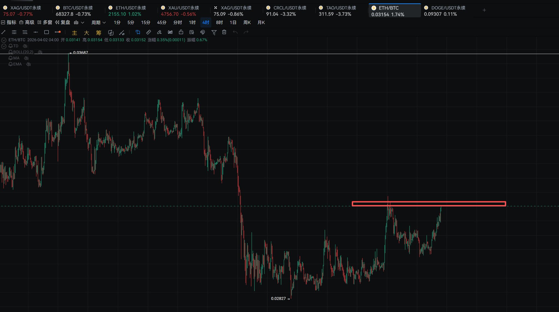Click the yellow 筹 chip distribution icon
The image size is (559, 312).
pos(99,33)
